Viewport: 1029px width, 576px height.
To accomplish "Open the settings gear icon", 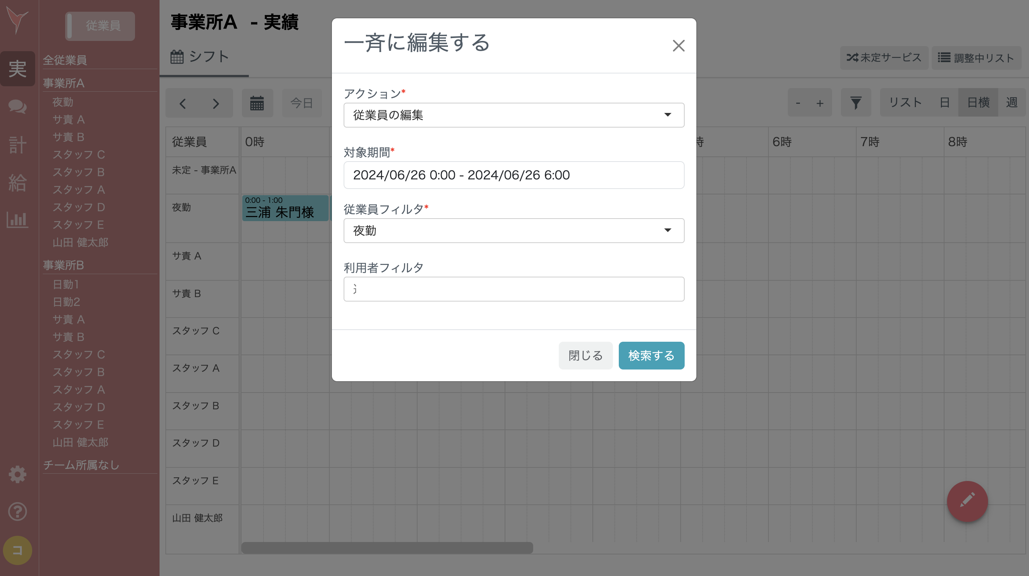I will pos(18,474).
